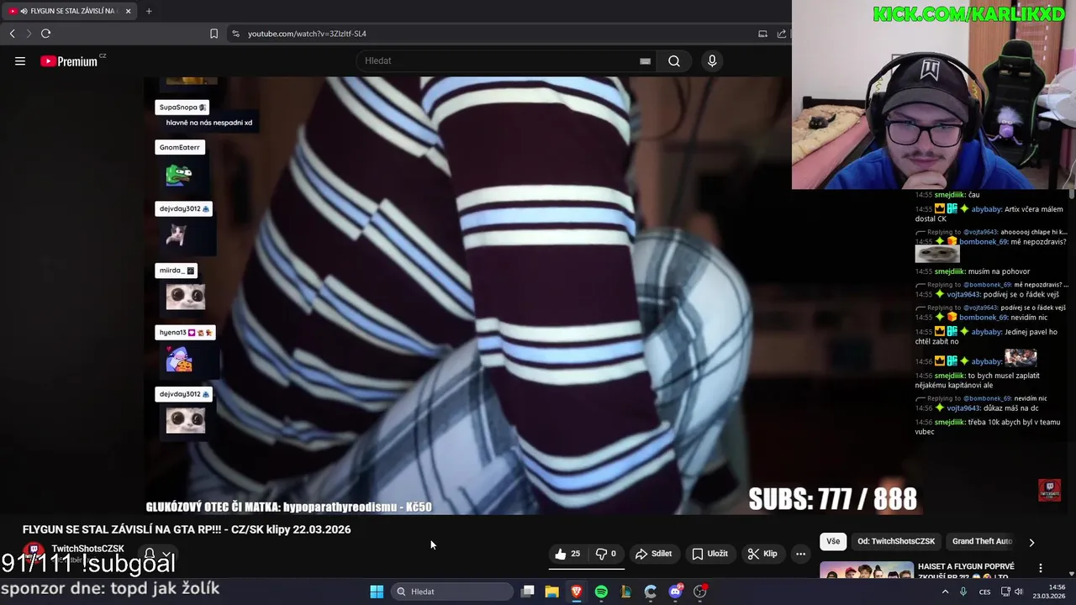This screenshot has width=1076, height=605.
Task: Select the Vše filter chip
Action: tap(833, 542)
